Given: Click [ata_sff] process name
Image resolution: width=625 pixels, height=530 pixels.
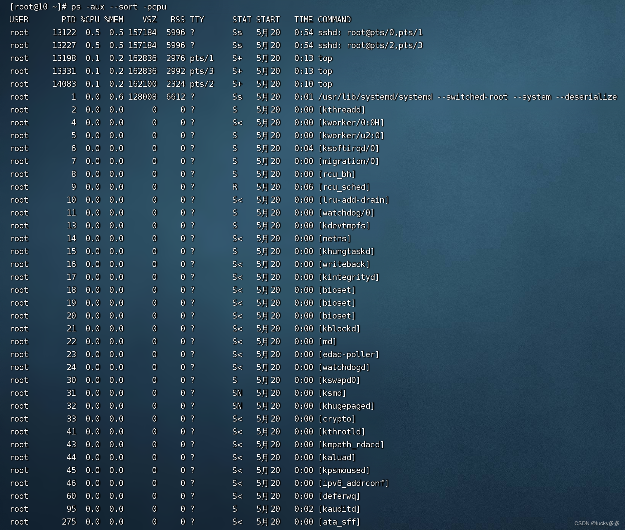Looking at the screenshot, I should point(339,522).
